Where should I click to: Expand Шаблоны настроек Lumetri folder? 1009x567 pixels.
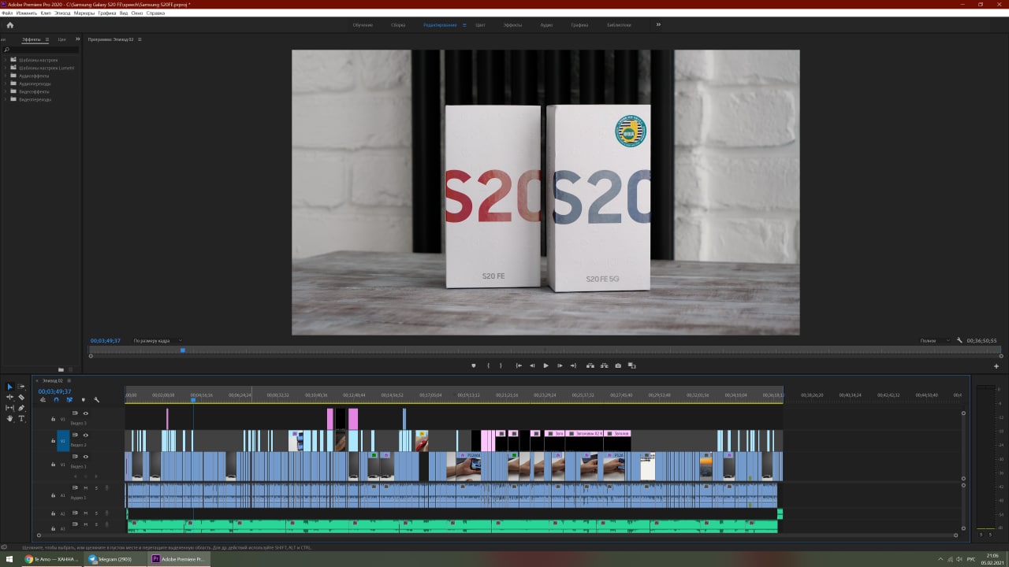click(x=5, y=68)
